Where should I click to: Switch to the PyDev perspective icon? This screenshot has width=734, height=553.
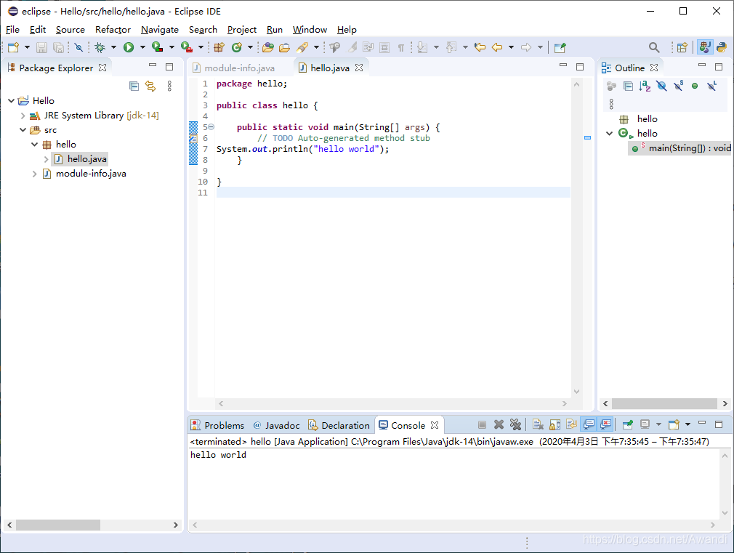pos(722,47)
